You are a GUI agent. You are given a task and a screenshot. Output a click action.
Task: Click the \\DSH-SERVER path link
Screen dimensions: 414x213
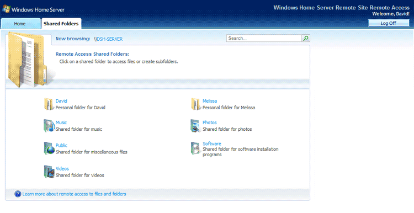108,39
